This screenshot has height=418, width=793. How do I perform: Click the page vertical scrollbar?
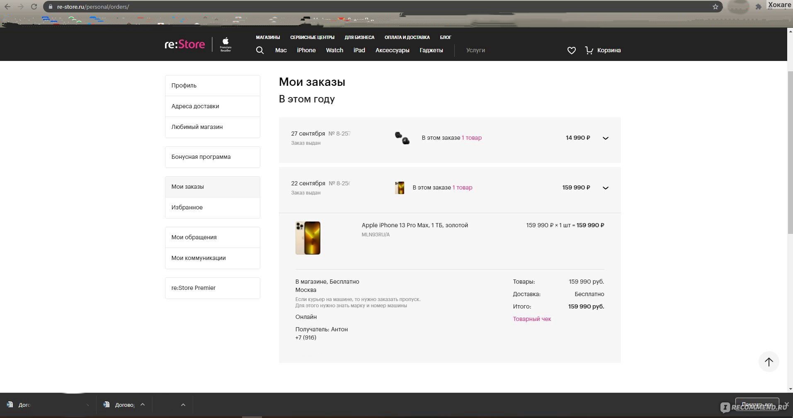coord(790,166)
